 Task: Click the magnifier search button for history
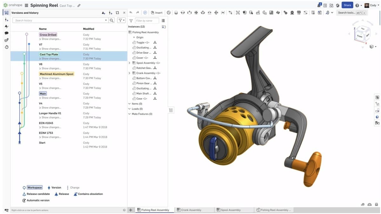coord(111,20)
